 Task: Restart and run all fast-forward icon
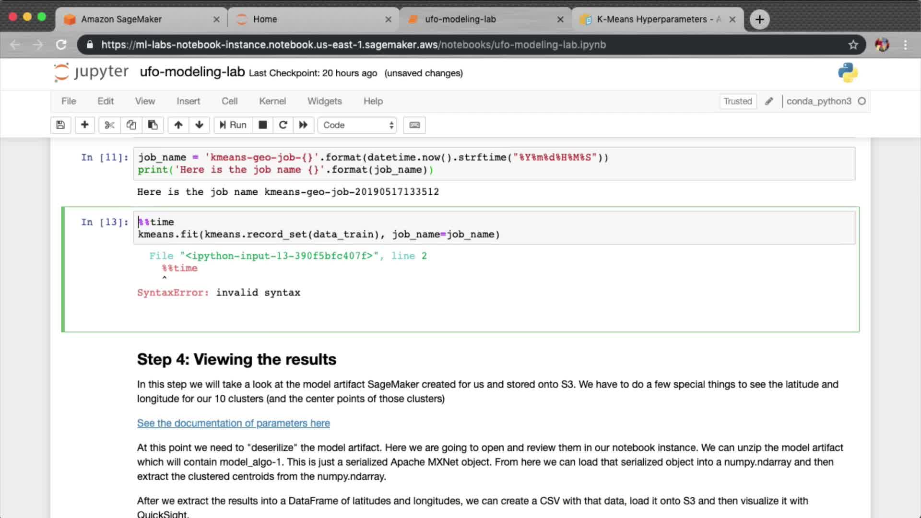tap(303, 125)
